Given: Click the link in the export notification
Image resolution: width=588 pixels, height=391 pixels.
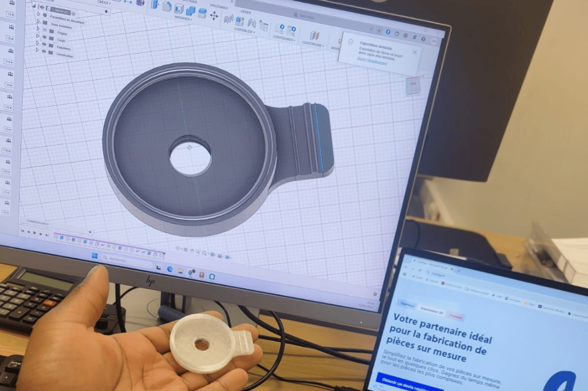Looking at the screenshot, I should tap(372, 61).
